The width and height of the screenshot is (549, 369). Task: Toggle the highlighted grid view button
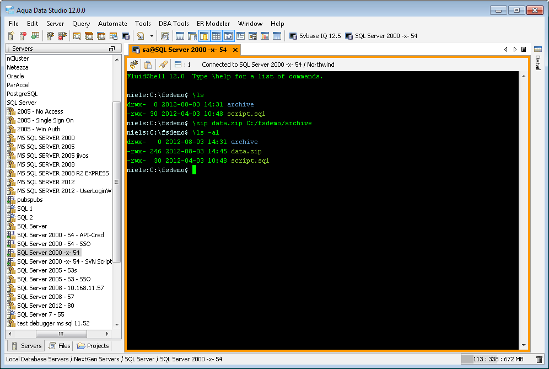click(217, 36)
